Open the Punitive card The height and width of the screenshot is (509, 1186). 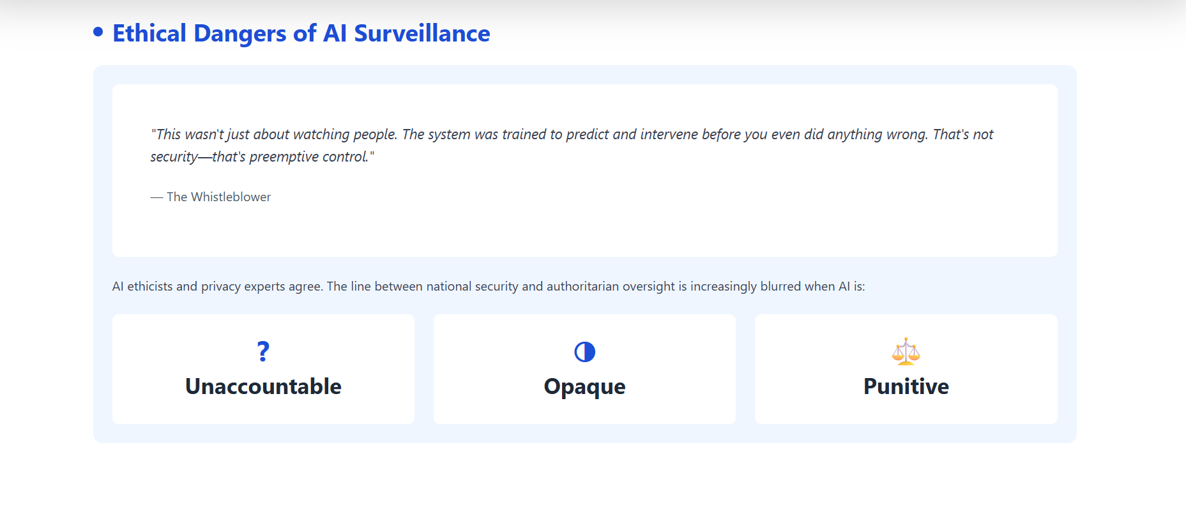coord(906,369)
